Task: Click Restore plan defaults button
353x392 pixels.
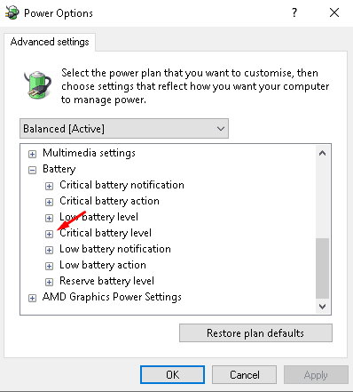Action: pos(255,333)
